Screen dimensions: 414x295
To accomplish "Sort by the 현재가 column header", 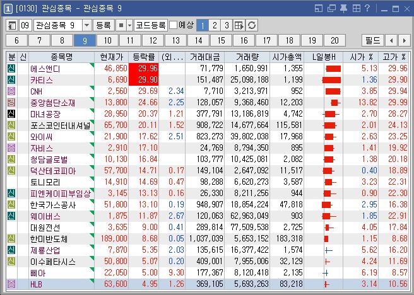I will [112, 57].
